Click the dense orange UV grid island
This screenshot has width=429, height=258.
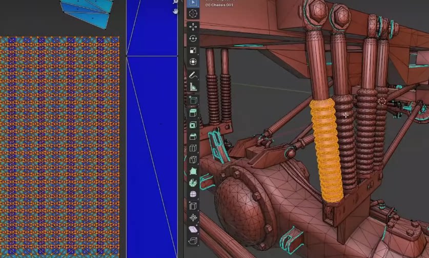coord(59,147)
